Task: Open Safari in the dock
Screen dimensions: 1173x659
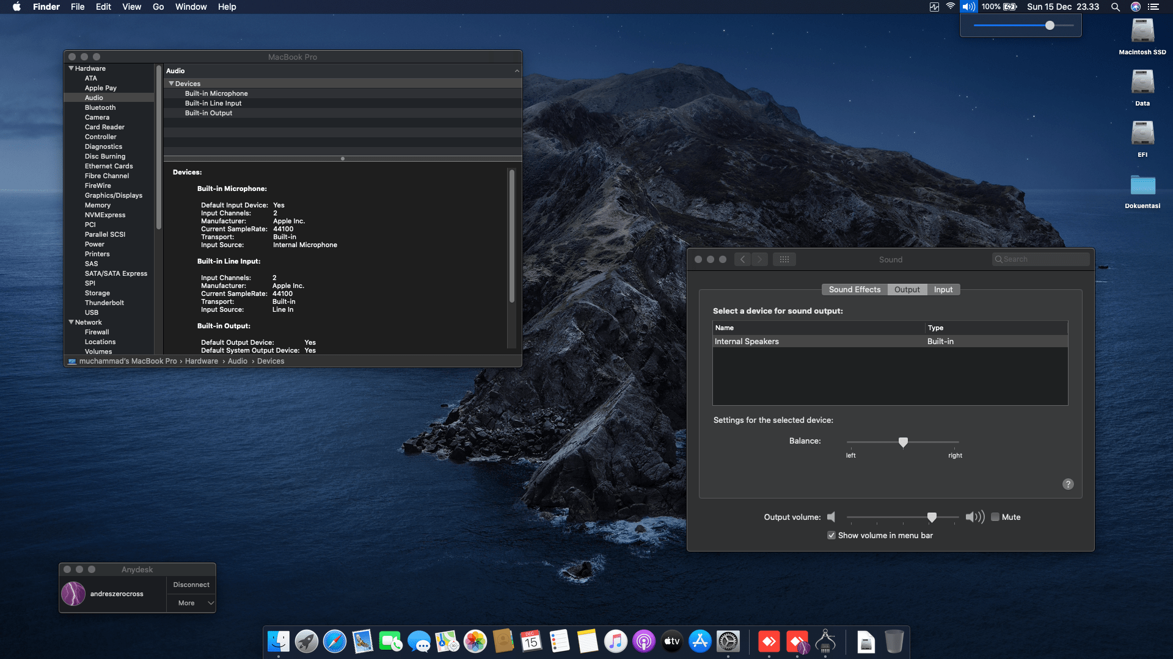Action: [x=335, y=641]
